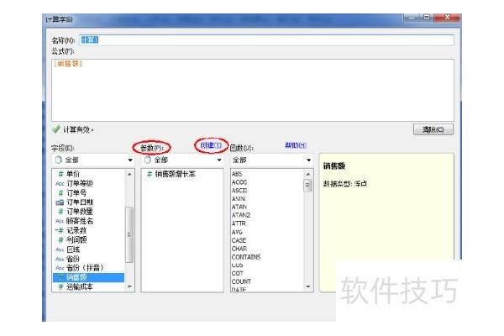The width and height of the screenshot is (504, 336).
Task: Click the fields list scrollbar thumb
Action: coord(129,234)
